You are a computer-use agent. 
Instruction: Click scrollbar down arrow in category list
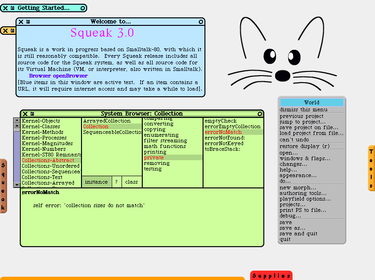[17, 185]
